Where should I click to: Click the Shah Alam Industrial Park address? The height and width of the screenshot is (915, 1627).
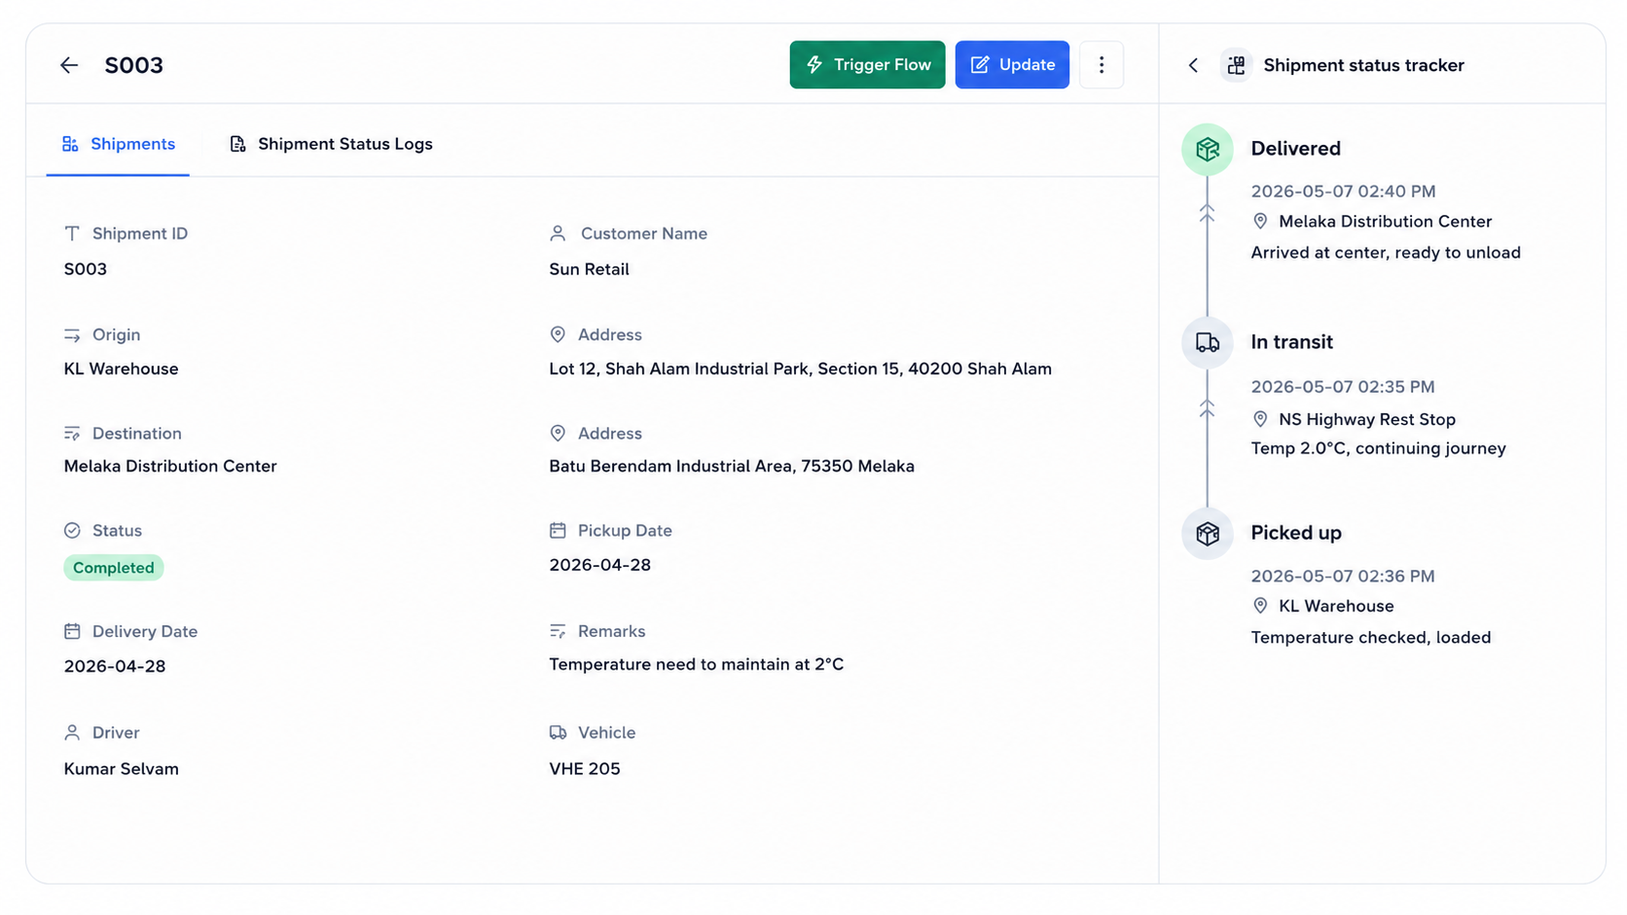tap(800, 370)
